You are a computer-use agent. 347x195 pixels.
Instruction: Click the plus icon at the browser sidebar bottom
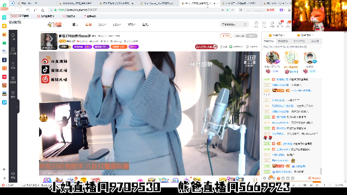[4, 169]
